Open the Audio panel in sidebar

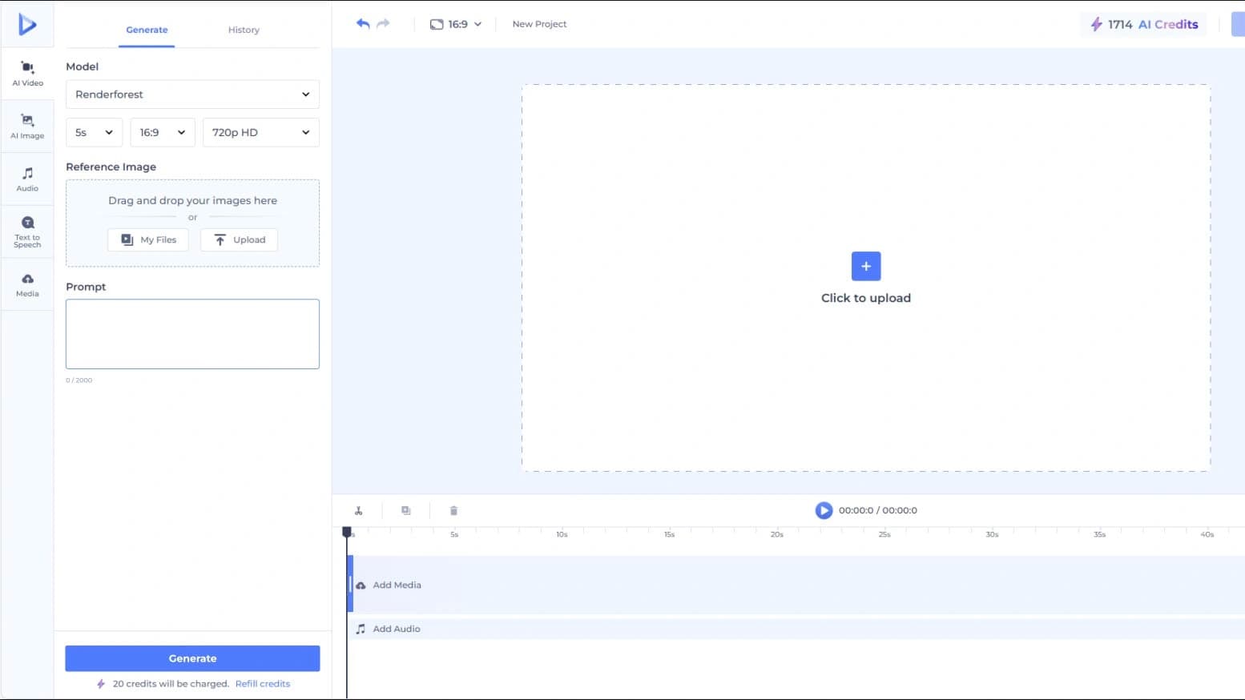pos(27,179)
